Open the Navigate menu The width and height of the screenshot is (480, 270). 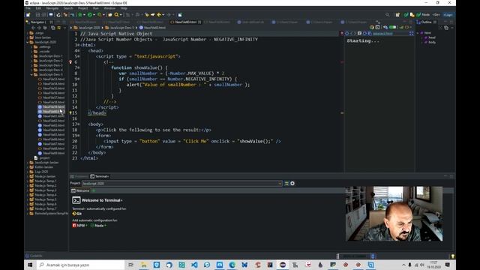[x=52, y=8]
